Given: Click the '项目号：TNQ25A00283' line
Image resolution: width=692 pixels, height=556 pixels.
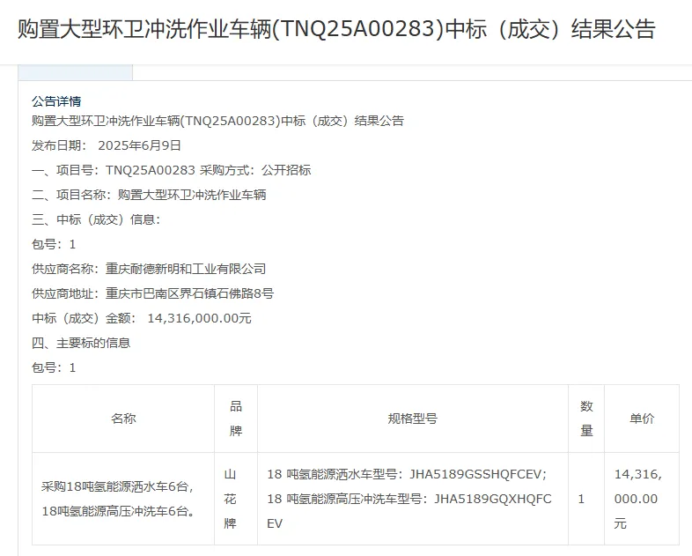Looking at the screenshot, I should [x=171, y=170].
